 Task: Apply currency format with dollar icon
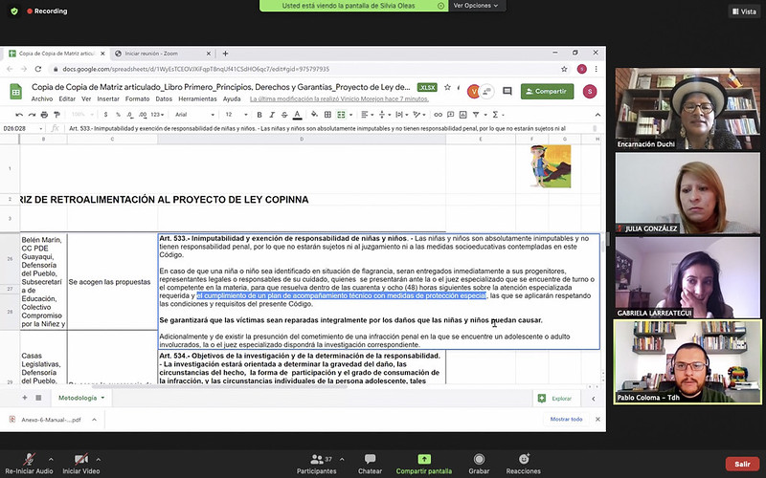(105, 115)
